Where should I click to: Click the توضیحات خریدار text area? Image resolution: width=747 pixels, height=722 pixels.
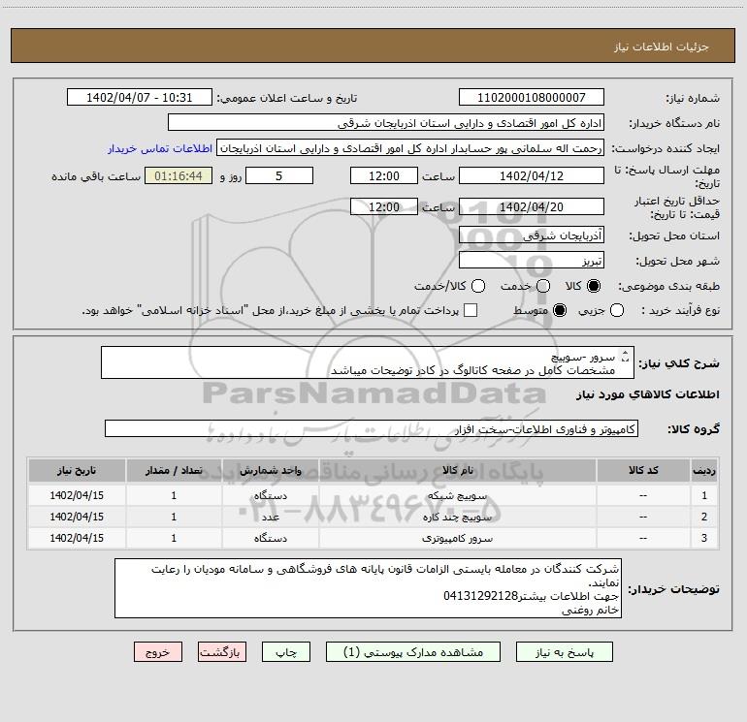pos(368,588)
